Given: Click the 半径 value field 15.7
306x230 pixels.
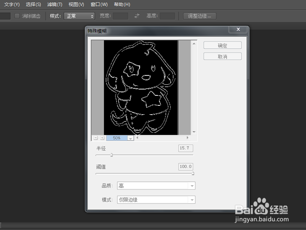Looking at the screenshot, I should pyautogui.click(x=186, y=148).
